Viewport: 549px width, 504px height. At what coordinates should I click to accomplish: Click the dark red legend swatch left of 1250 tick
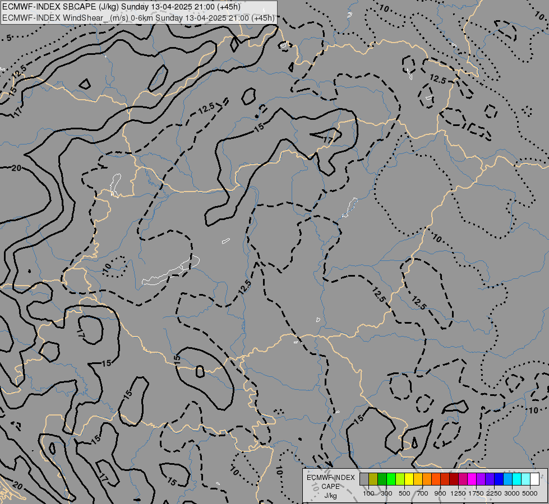454,479
